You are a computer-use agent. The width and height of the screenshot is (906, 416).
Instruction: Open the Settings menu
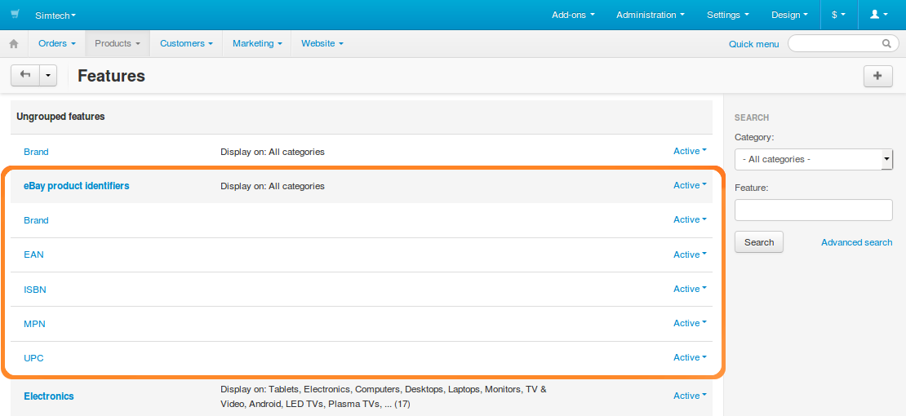(728, 15)
